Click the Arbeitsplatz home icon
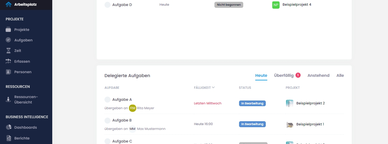This screenshot has width=388, height=144. 8,4
